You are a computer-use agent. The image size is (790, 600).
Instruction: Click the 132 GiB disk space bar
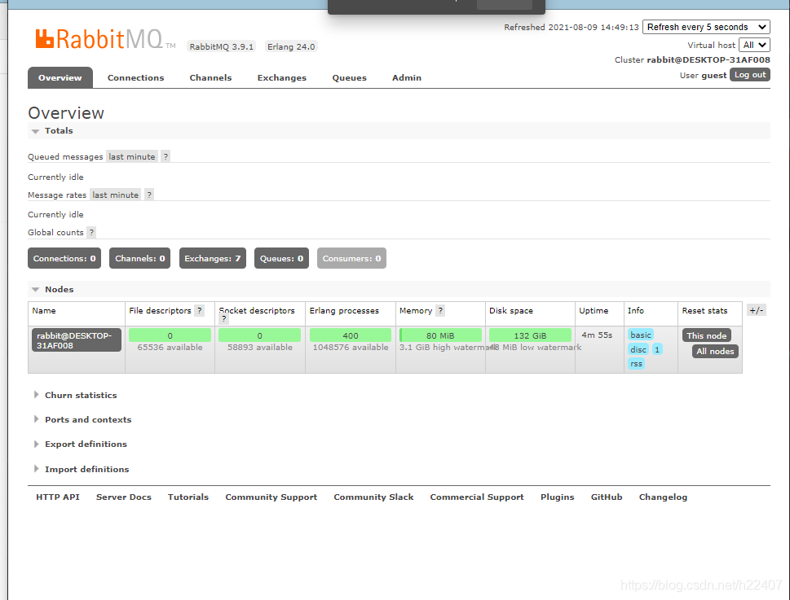[530, 335]
